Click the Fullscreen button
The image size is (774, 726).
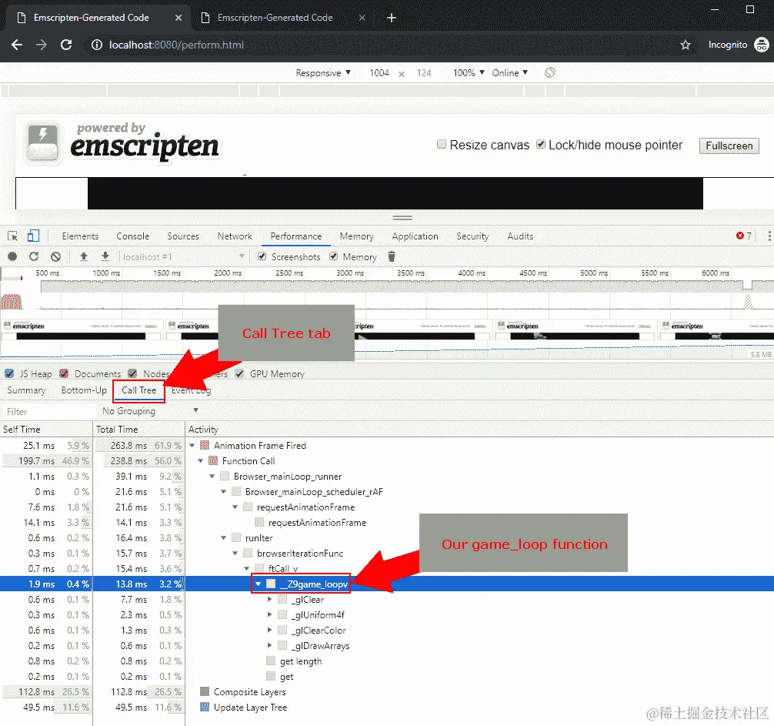[729, 146]
